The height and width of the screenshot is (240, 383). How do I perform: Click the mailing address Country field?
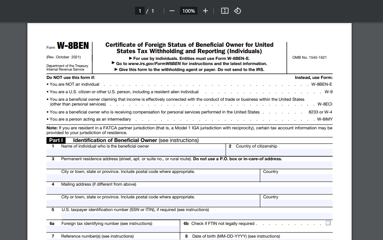coord(296,203)
